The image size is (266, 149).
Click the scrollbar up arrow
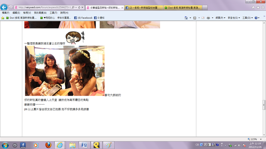[x=264, y=23]
